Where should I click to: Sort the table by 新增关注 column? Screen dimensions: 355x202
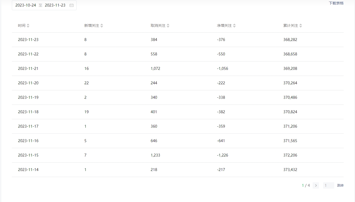[102, 25]
